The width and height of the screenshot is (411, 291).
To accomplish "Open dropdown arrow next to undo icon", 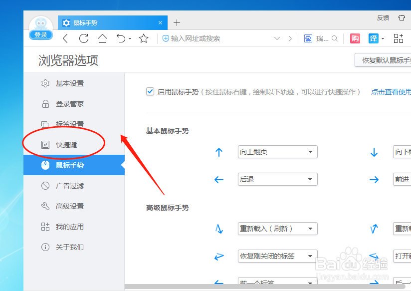I will (x=130, y=39).
